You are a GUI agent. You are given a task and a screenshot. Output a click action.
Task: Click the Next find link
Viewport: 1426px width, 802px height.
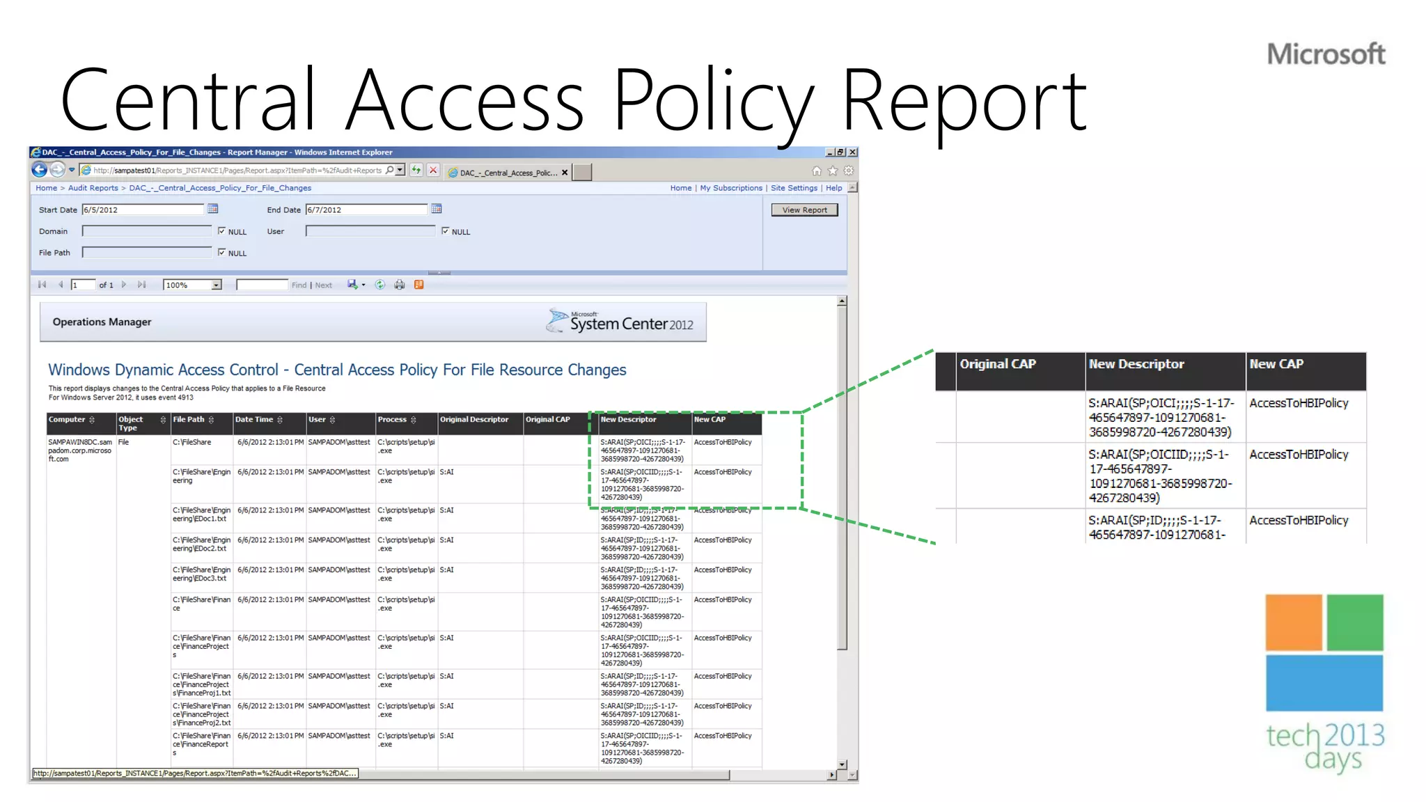[x=323, y=285]
